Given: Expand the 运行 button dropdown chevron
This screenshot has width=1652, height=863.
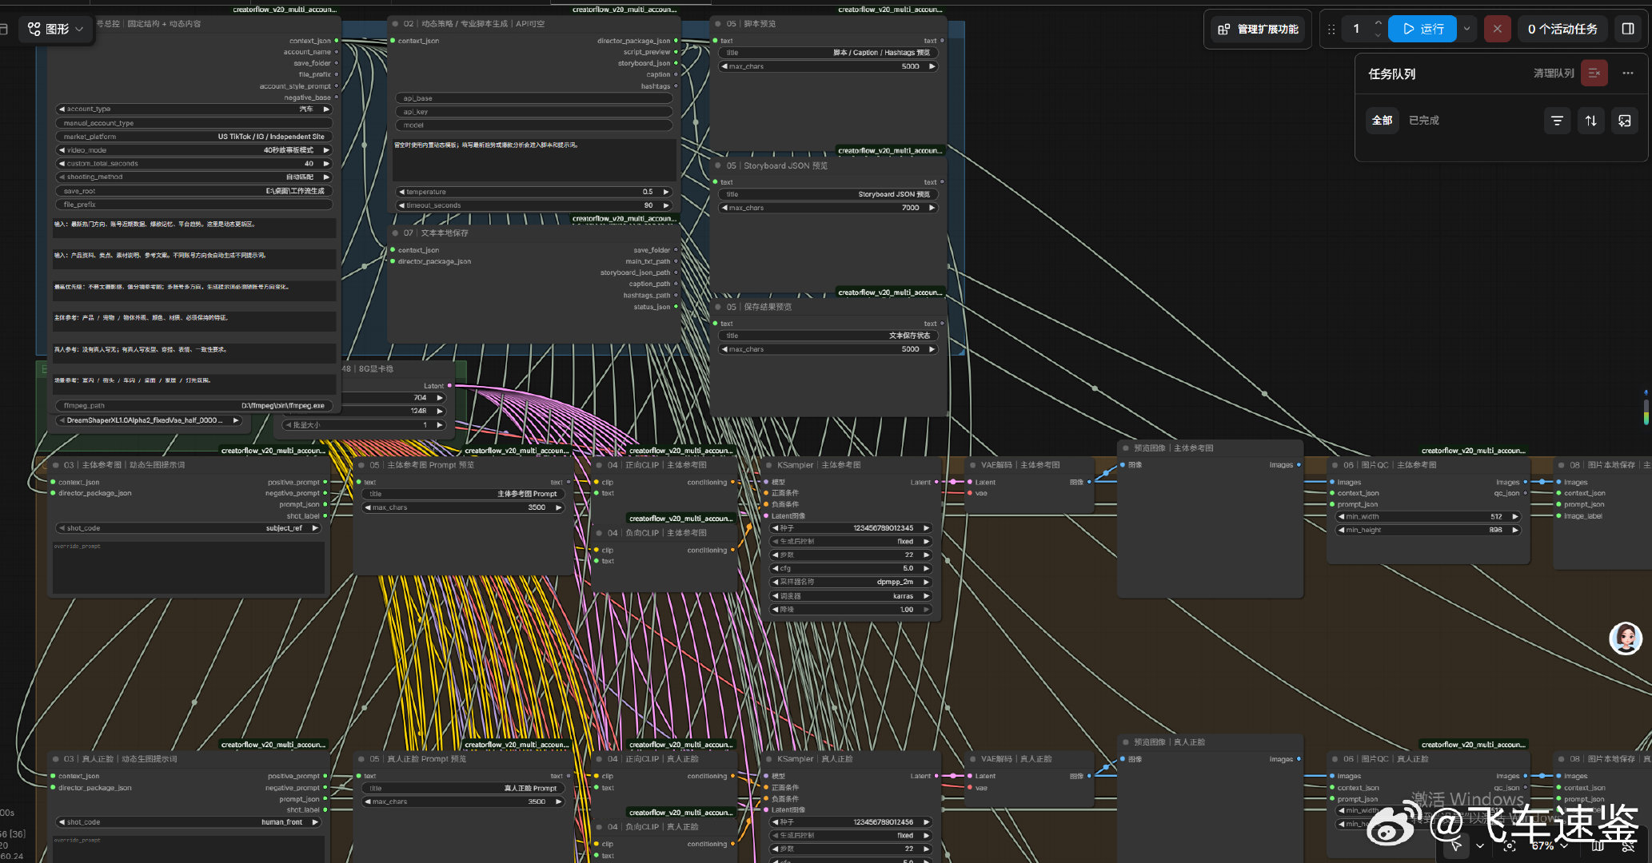Looking at the screenshot, I should (1466, 29).
